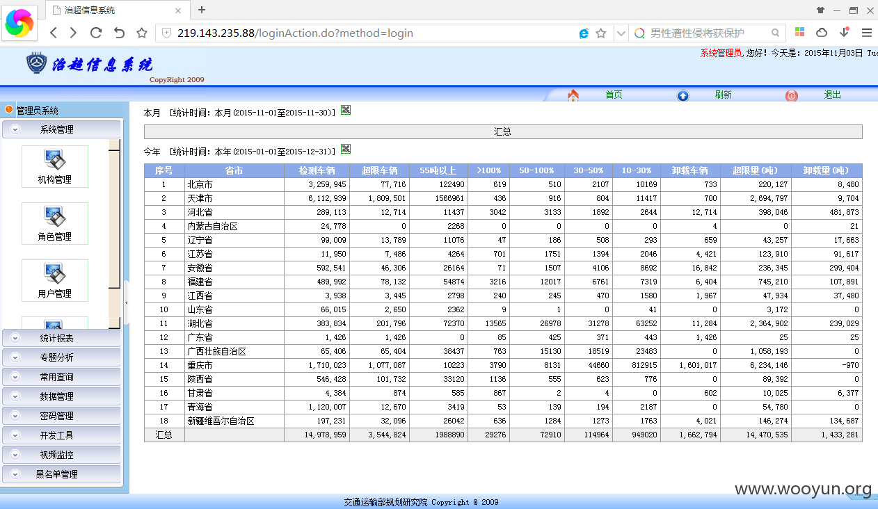
Task: Click the 退出 logout icon
Action: tap(792, 96)
